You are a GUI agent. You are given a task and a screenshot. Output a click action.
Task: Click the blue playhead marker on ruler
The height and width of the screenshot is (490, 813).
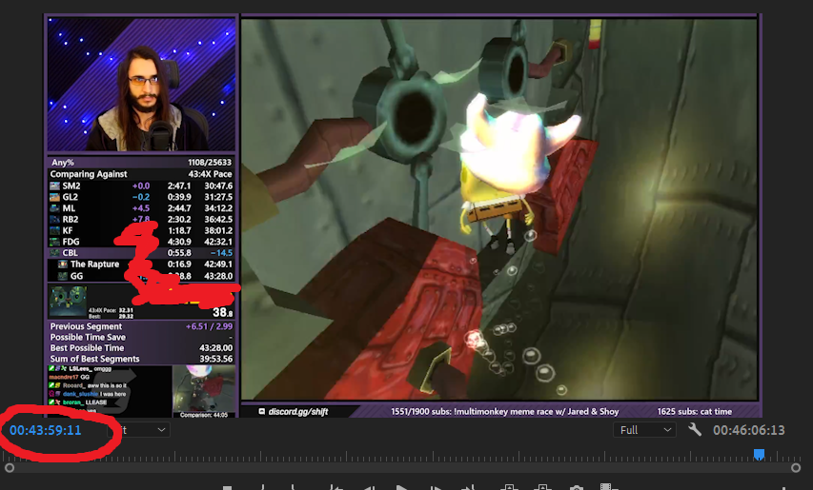(x=759, y=454)
